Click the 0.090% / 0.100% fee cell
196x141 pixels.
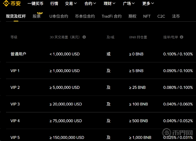point(178,71)
